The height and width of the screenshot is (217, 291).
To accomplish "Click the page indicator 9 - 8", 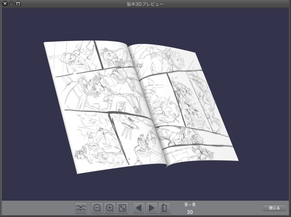I will (x=190, y=204).
